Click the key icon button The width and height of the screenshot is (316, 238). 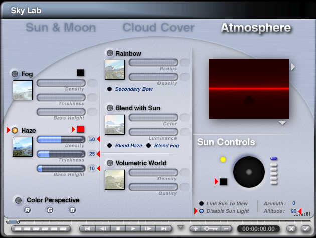click(211, 229)
